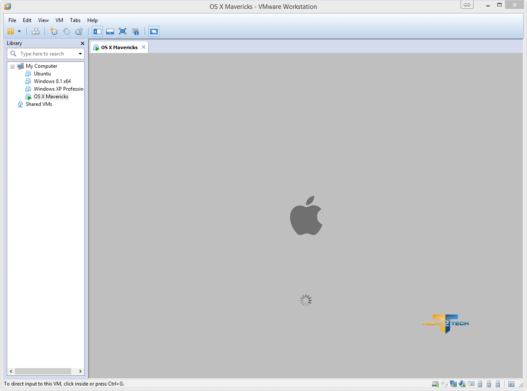Switch to the OS X Mavericks tab
The height and width of the screenshot is (391, 527).
tap(119, 47)
